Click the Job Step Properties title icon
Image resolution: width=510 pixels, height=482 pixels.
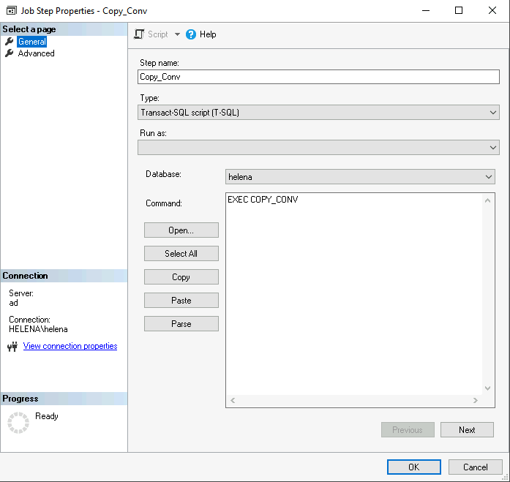[11, 11]
